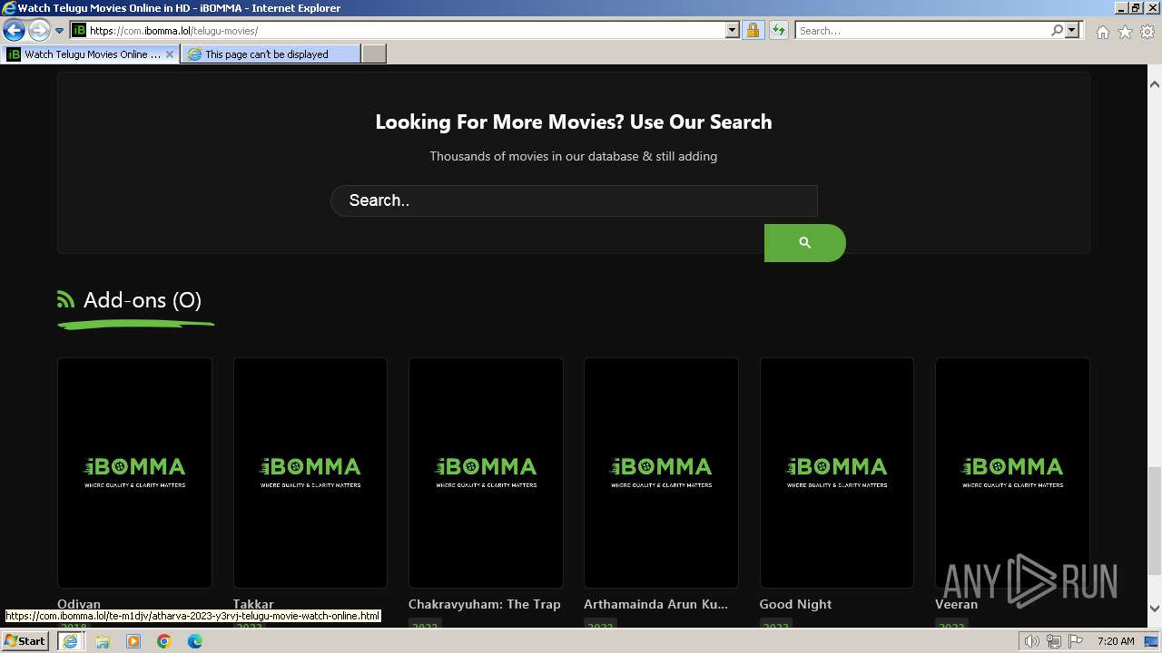1162x653 pixels.
Task: Click the page scrollbar up arrow
Action: click(x=1155, y=84)
